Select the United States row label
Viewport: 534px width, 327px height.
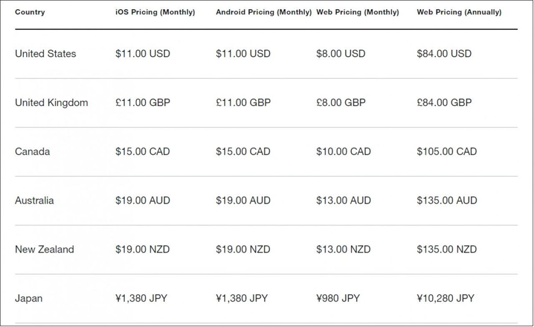click(45, 53)
